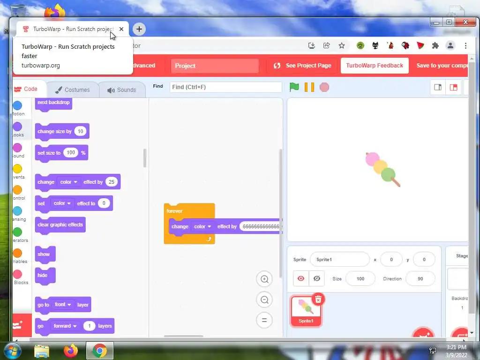
Task: Select the Control block category circle
Action: tap(17, 190)
